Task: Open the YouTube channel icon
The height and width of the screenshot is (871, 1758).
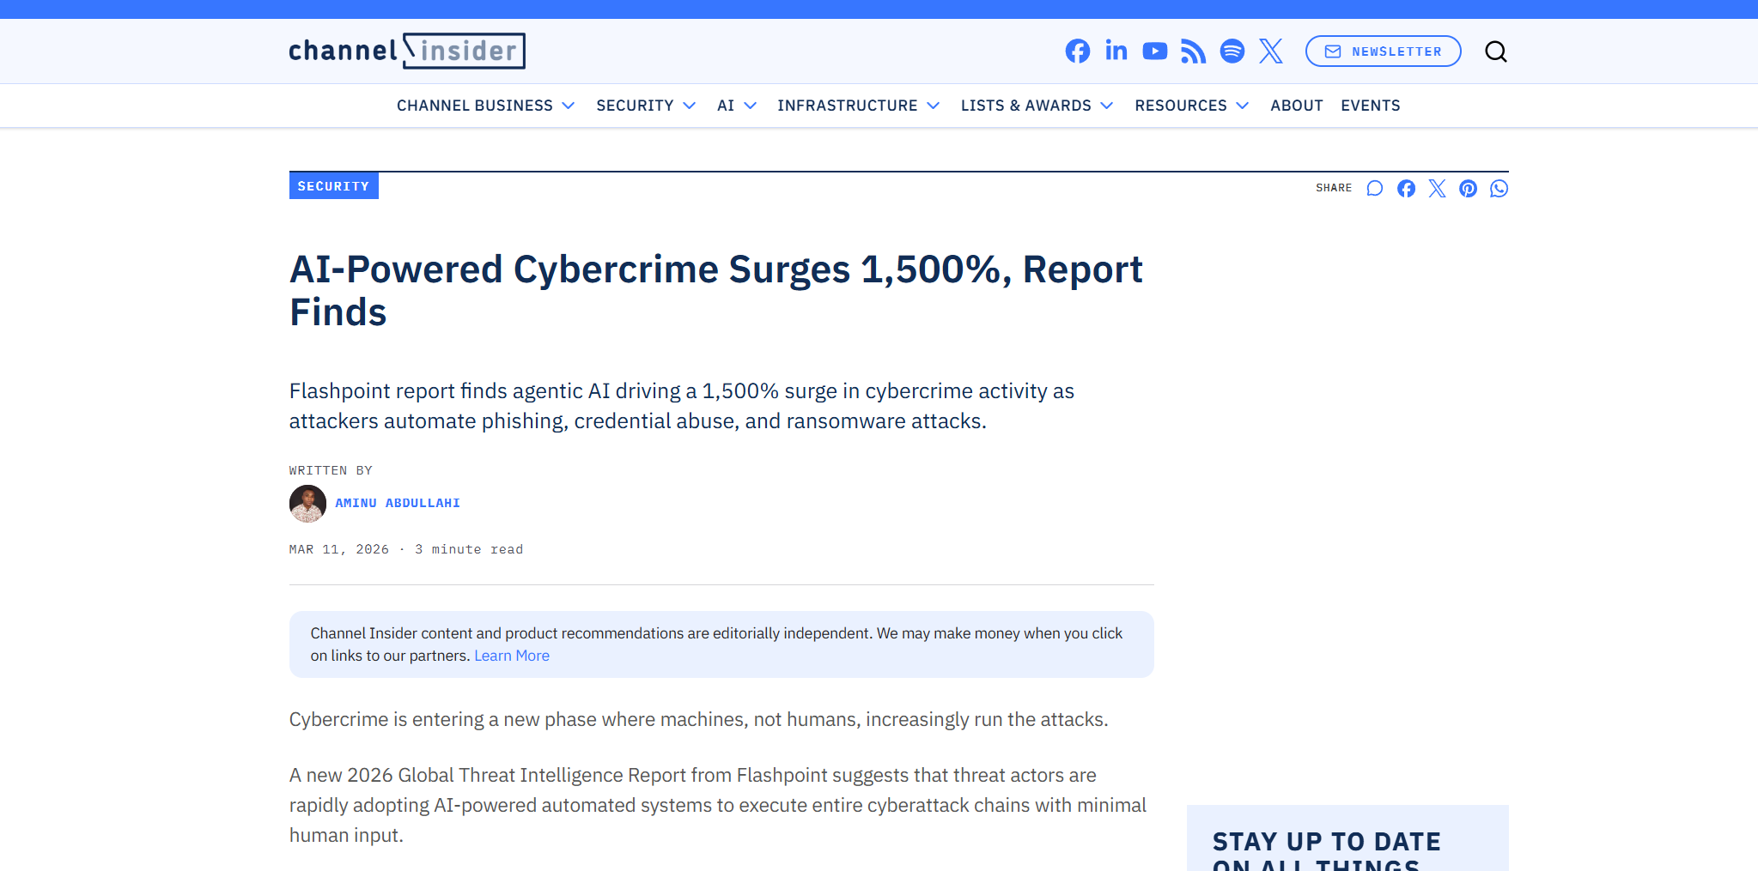Action: pyautogui.click(x=1155, y=51)
